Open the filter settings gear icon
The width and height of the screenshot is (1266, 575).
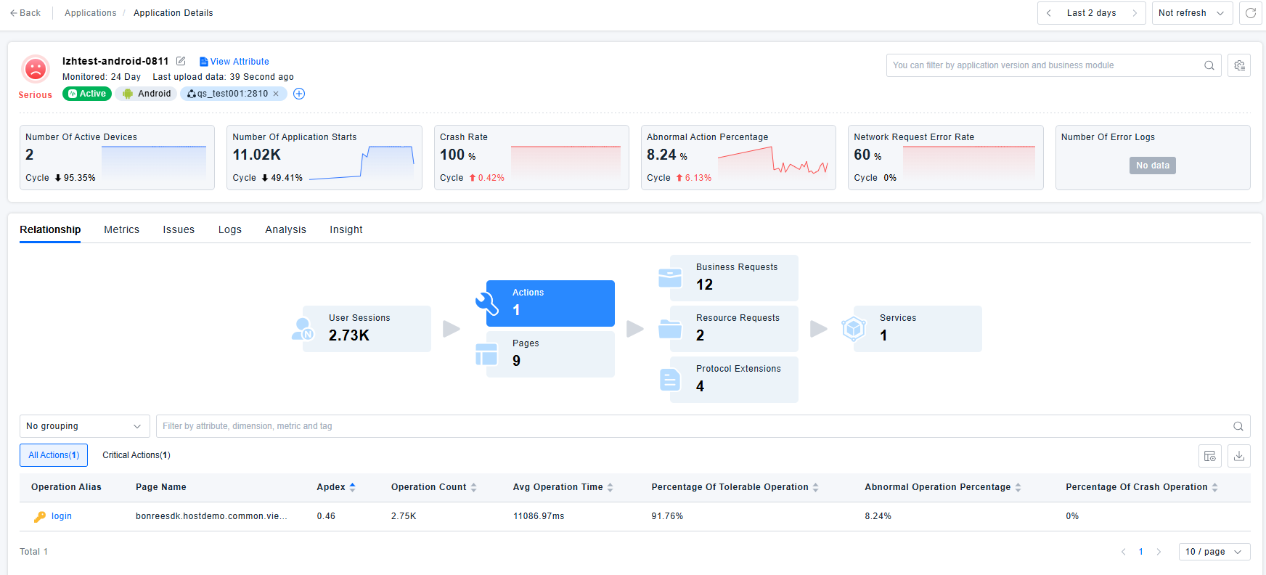click(1239, 65)
